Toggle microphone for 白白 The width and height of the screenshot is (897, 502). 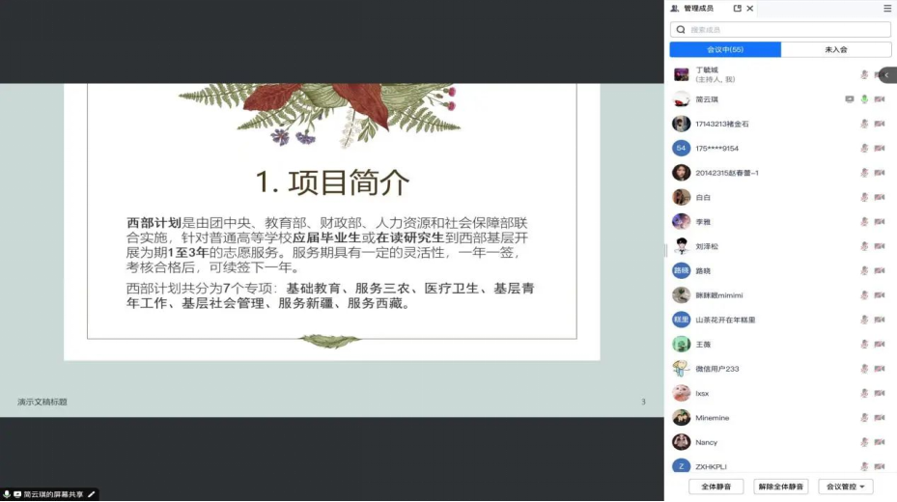(864, 197)
